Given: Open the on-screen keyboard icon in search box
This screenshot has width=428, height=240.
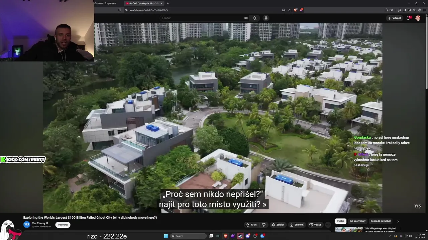Looking at the screenshot, I should coord(246,18).
